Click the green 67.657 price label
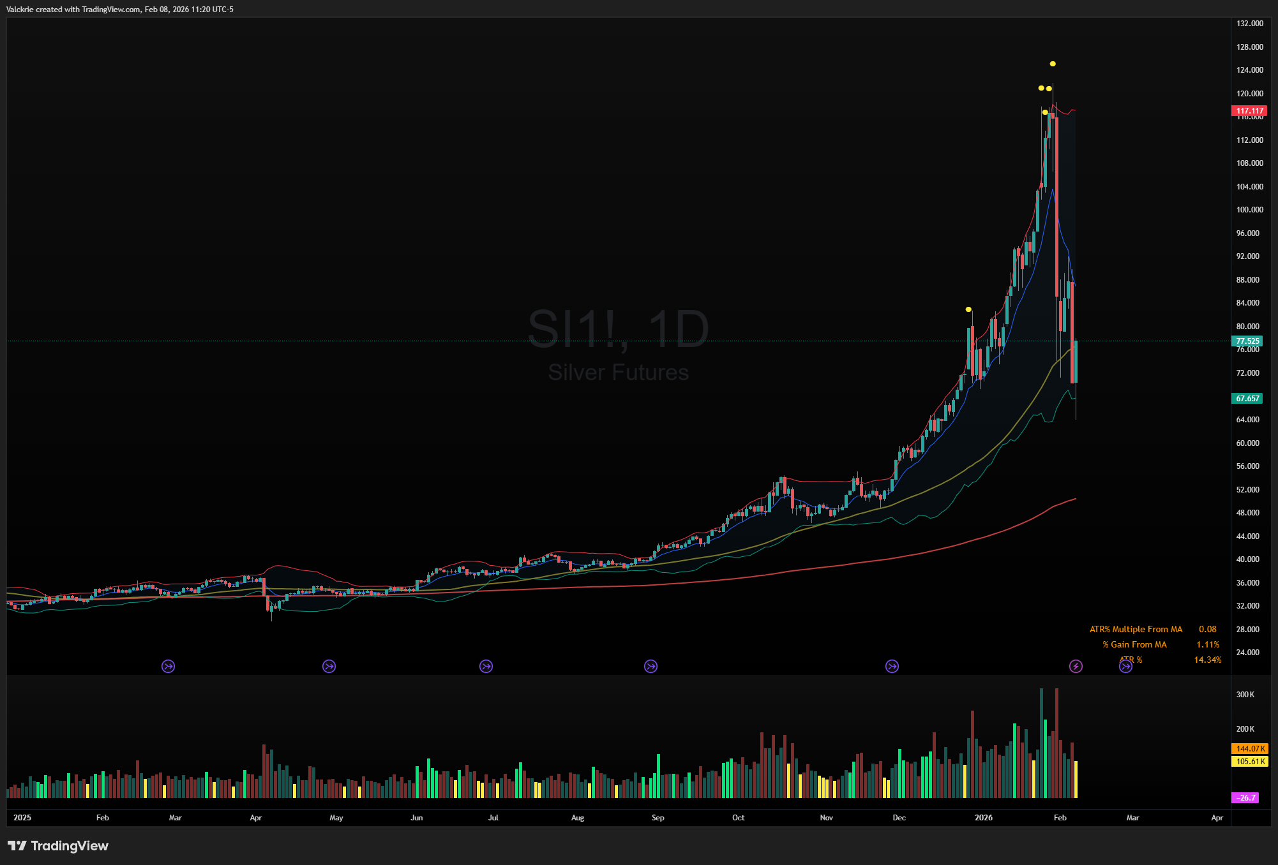 [1247, 399]
